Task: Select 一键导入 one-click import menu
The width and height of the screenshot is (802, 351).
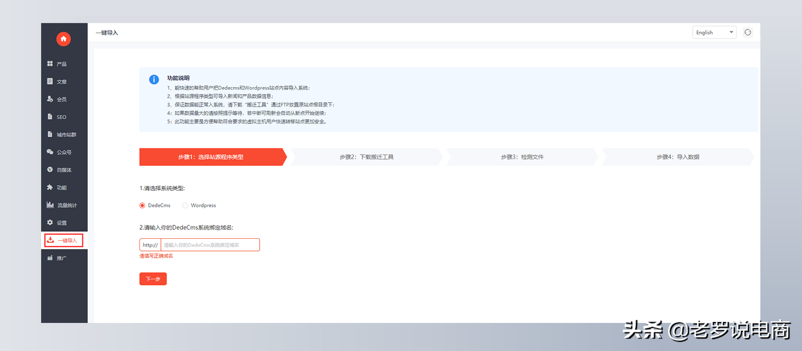Action: [x=64, y=240]
